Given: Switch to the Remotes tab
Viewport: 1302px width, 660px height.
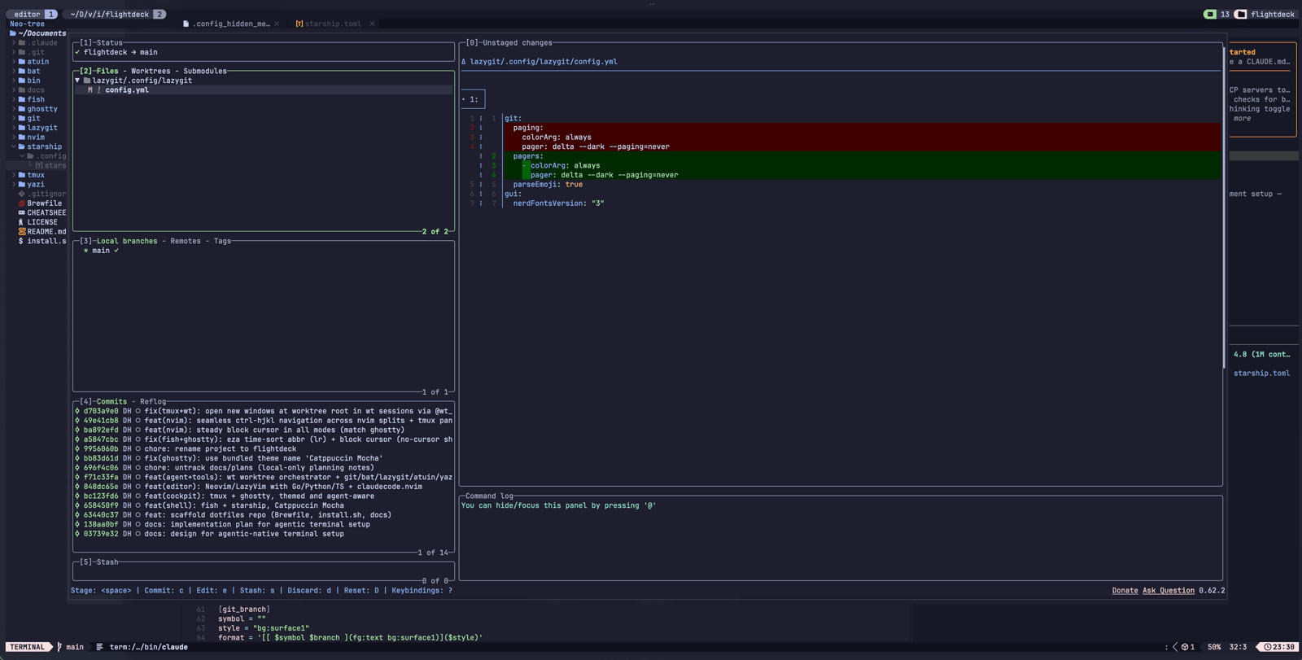Looking at the screenshot, I should 186,241.
